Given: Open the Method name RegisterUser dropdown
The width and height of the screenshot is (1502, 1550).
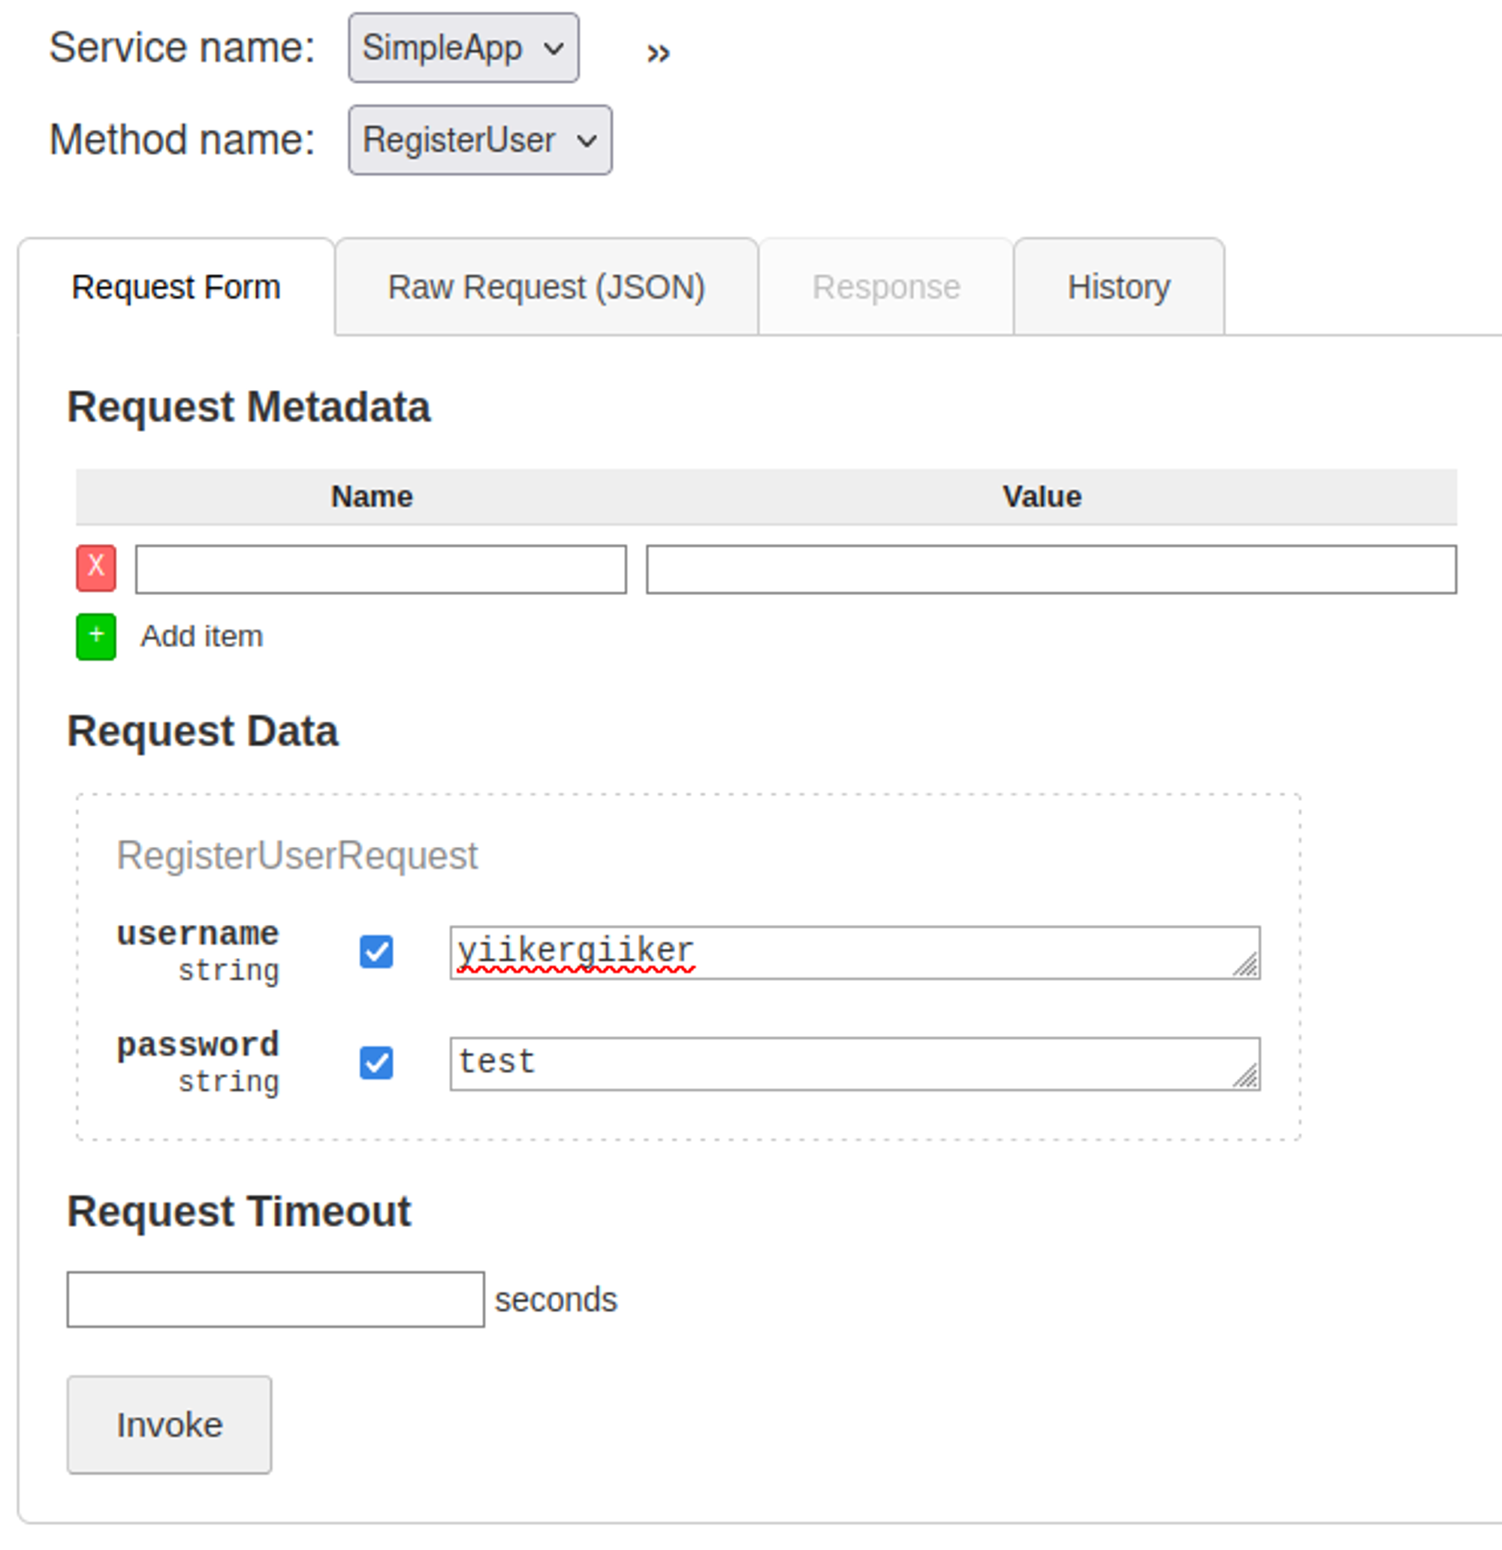Looking at the screenshot, I should point(480,140).
